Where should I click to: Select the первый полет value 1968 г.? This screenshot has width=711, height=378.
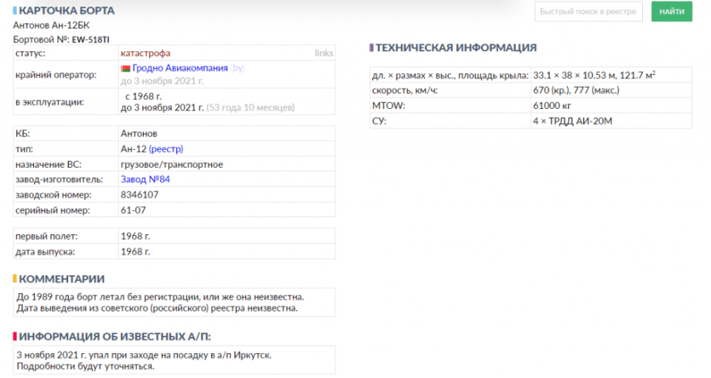click(135, 236)
